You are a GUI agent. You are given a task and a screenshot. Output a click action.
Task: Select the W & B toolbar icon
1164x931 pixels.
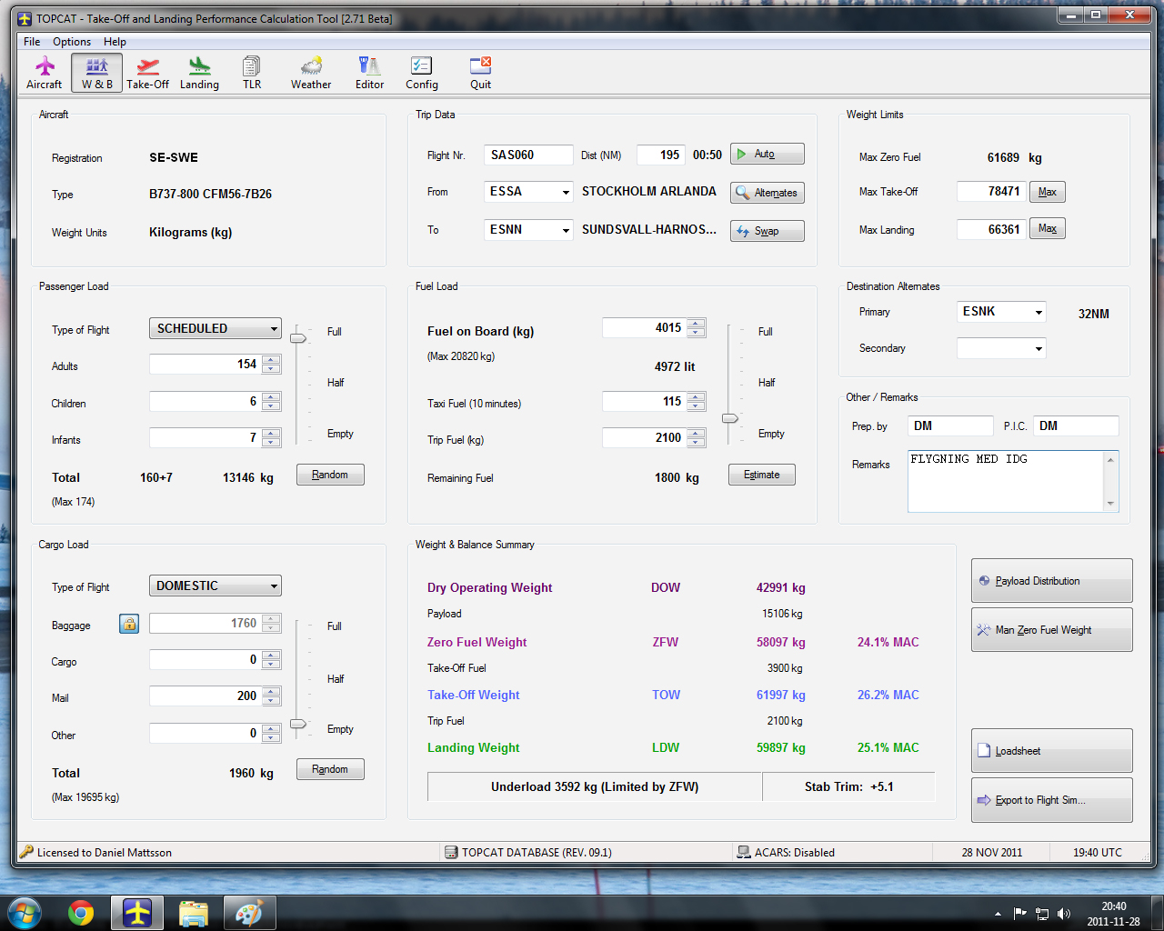pyautogui.click(x=97, y=73)
